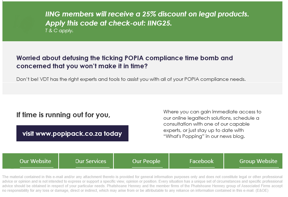Click the IING members 25% discount line
Viewport: 288px width, 197px height.
147,14
